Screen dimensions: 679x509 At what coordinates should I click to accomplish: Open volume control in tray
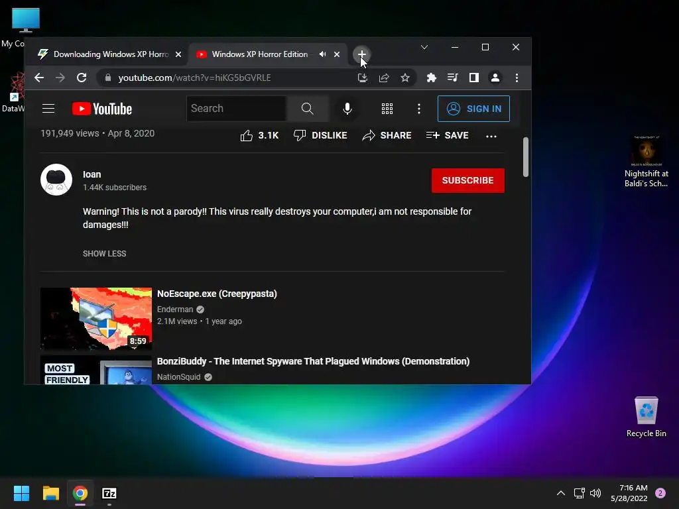tap(595, 493)
